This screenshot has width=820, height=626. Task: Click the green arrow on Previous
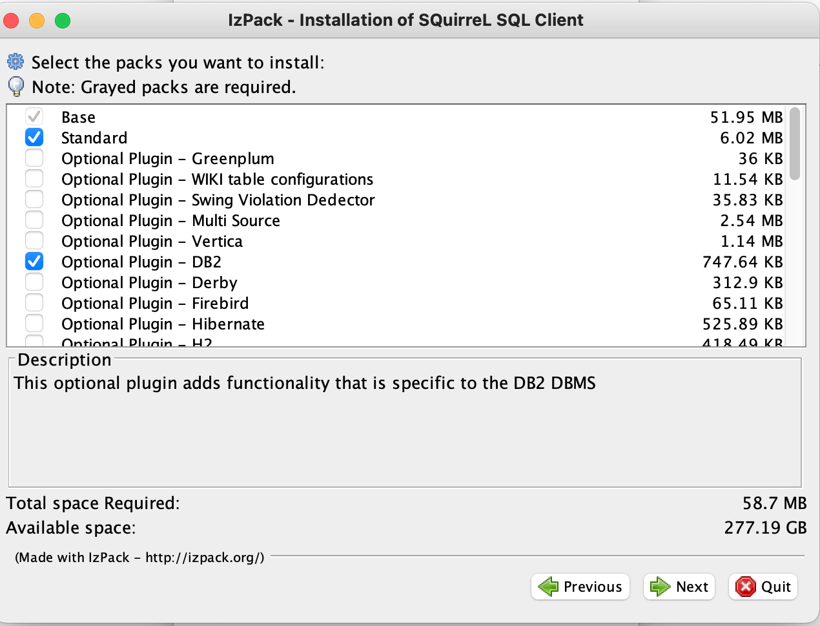click(x=548, y=587)
